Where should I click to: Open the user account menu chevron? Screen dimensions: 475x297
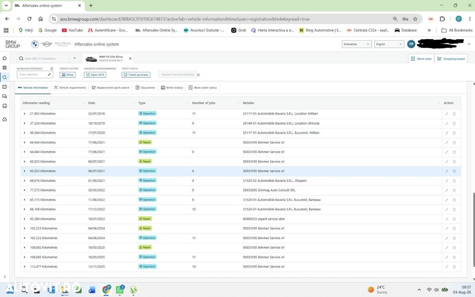469,44
